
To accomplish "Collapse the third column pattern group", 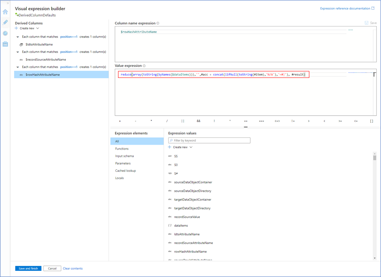I will pyautogui.click(x=18, y=67).
